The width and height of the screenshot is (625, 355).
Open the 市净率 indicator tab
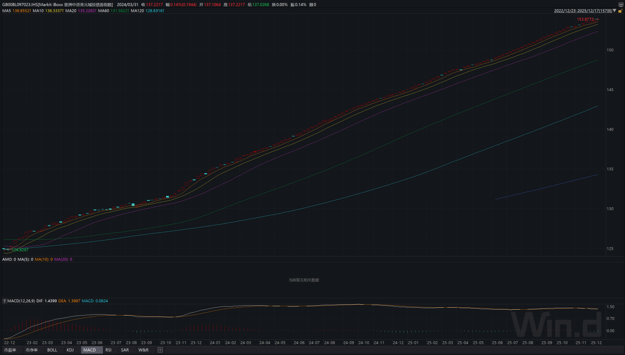point(32,350)
